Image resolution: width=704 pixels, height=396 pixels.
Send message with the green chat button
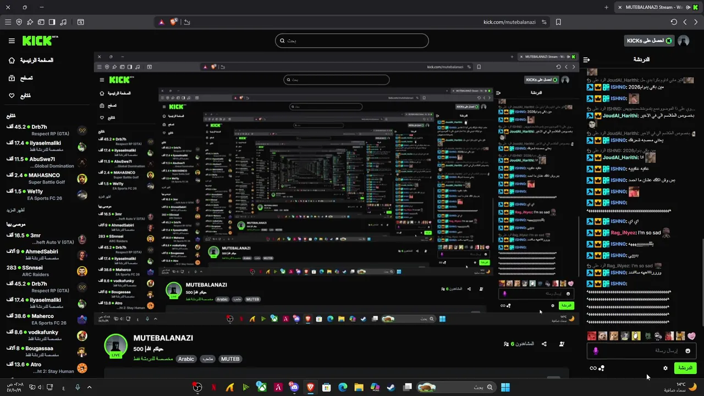685,368
